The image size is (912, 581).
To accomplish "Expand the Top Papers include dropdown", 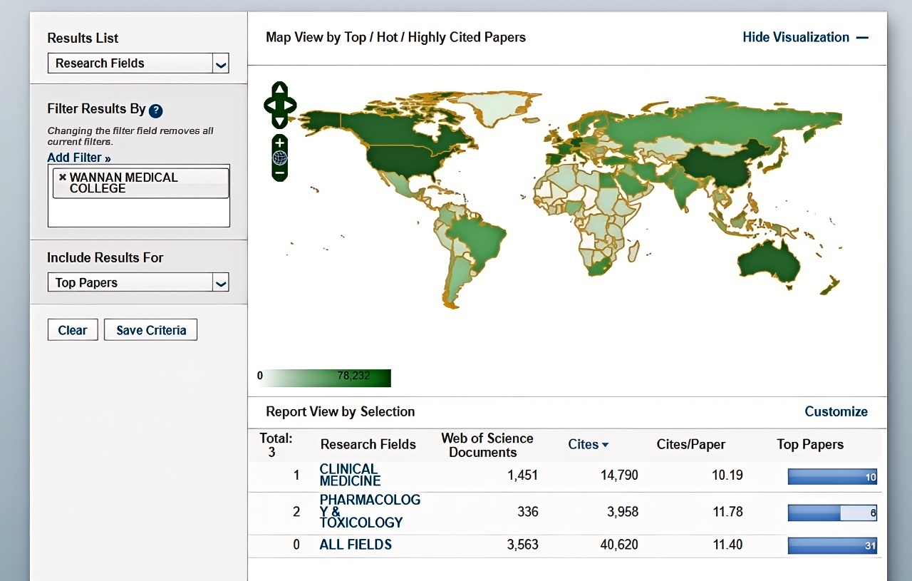I will coord(221,283).
